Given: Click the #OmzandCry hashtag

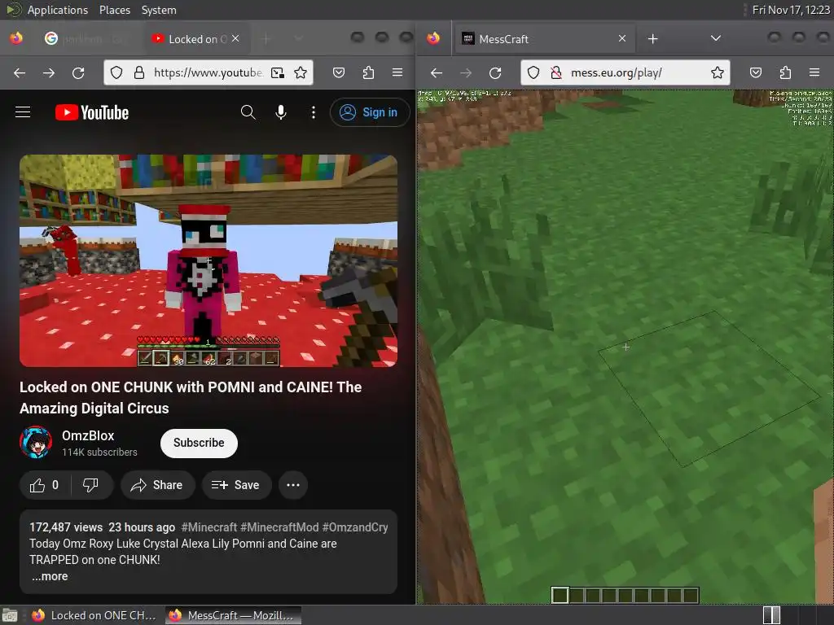Looking at the screenshot, I should click(355, 527).
